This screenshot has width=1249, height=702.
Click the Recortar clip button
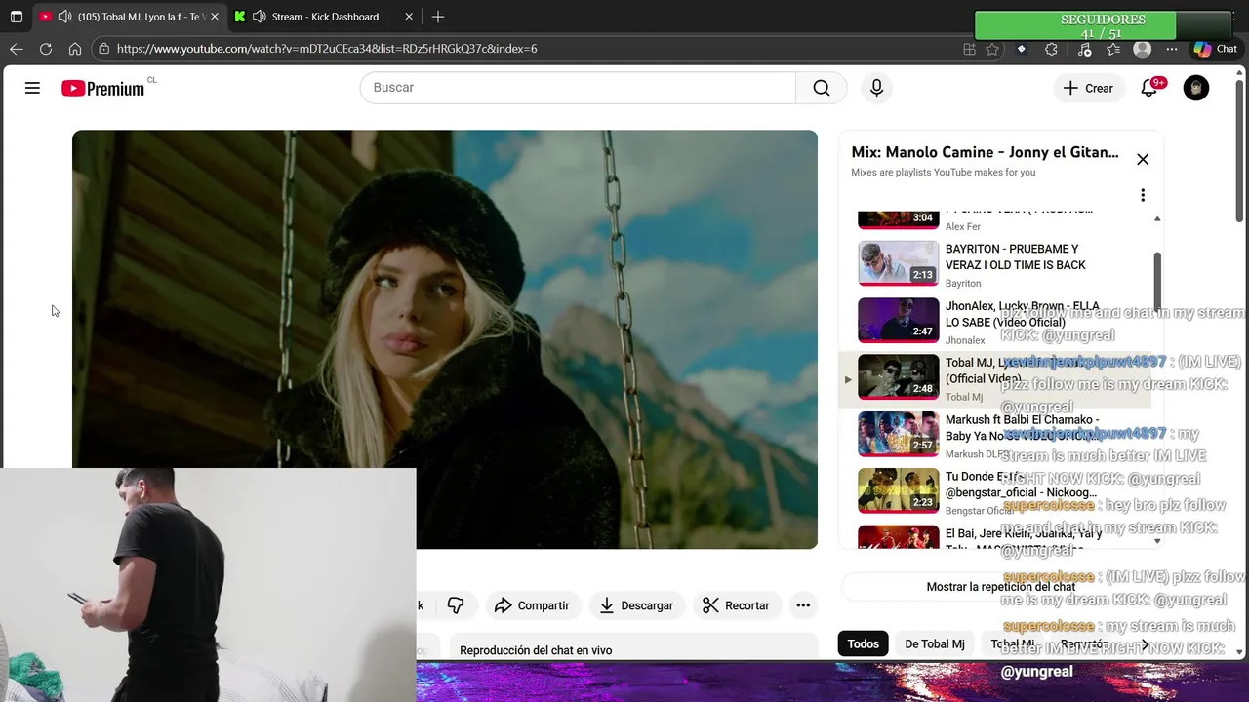[x=736, y=605]
